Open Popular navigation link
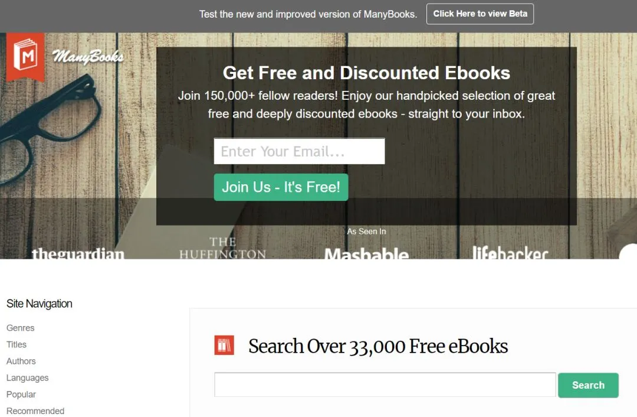Viewport: 637px width, 417px height. point(21,395)
